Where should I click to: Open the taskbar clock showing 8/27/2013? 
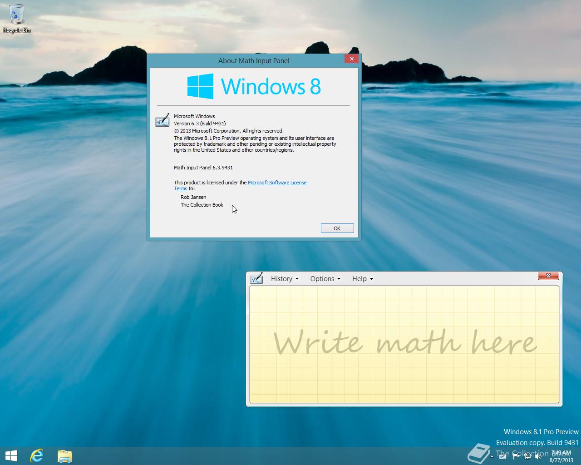(x=561, y=456)
